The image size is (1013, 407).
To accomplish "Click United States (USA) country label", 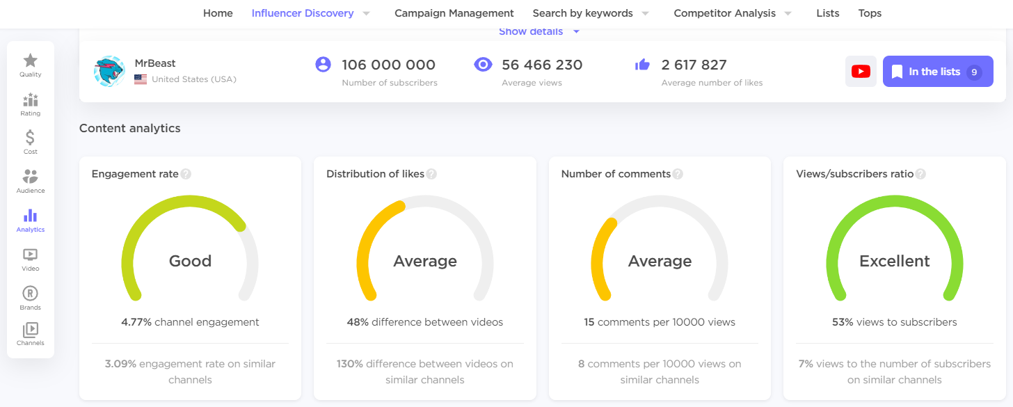I will pos(194,79).
